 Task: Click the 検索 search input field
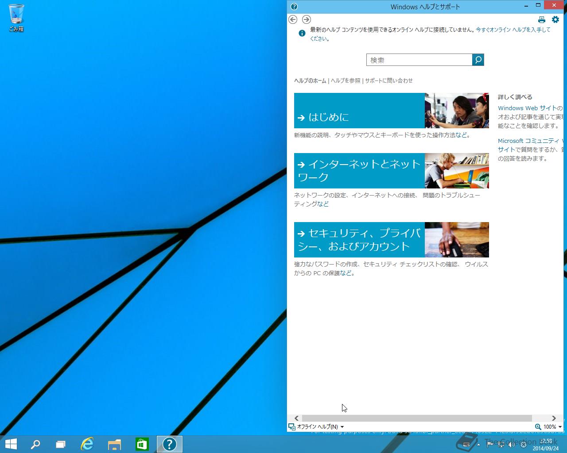419,60
